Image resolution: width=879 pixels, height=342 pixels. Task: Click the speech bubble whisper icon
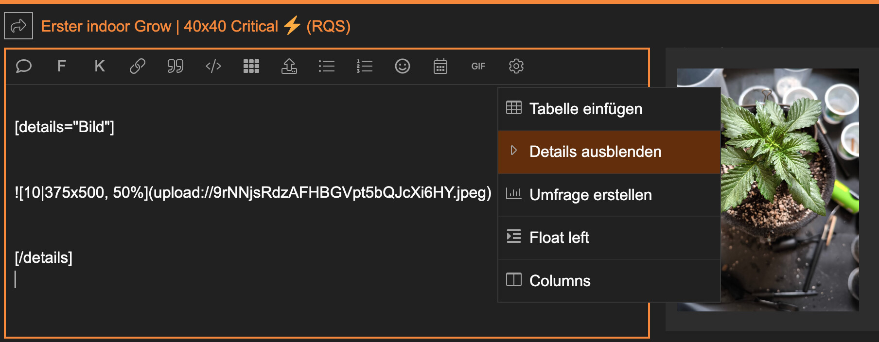click(x=24, y=66)
